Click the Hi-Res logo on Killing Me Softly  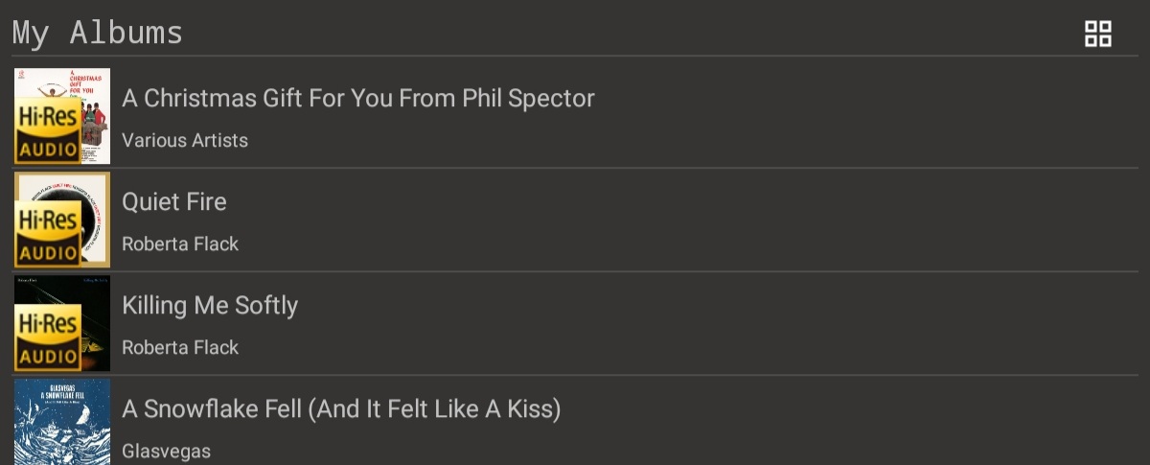click(x=48, y=325)
